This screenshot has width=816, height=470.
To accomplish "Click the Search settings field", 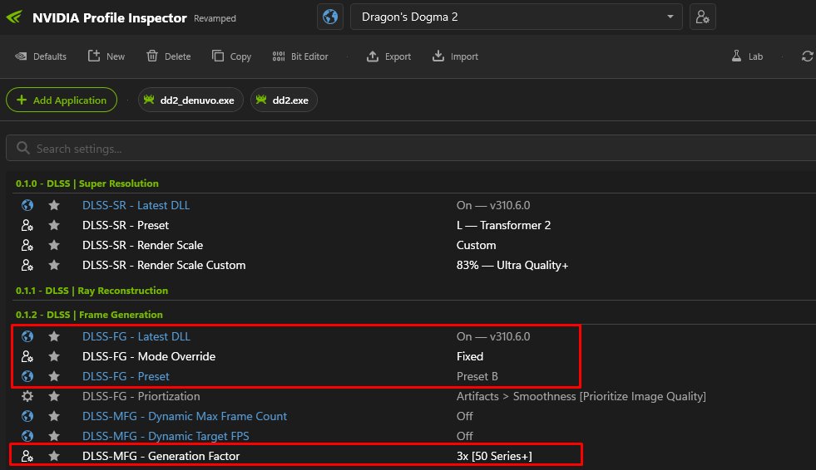I will (x=411, y=149).
